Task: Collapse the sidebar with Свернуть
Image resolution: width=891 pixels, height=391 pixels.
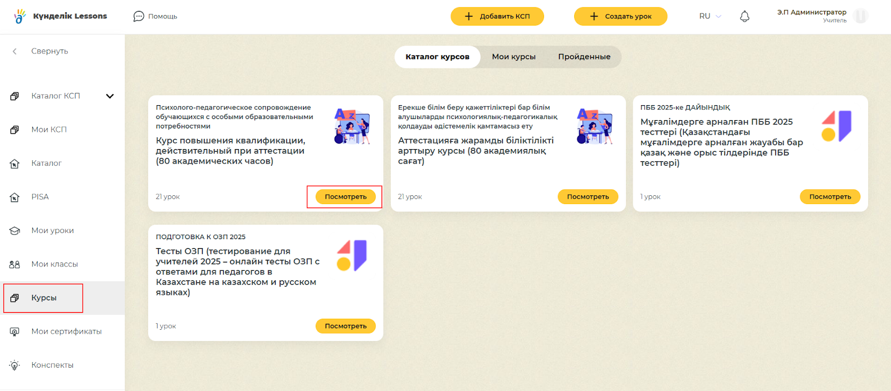Action: coord(49,51)
